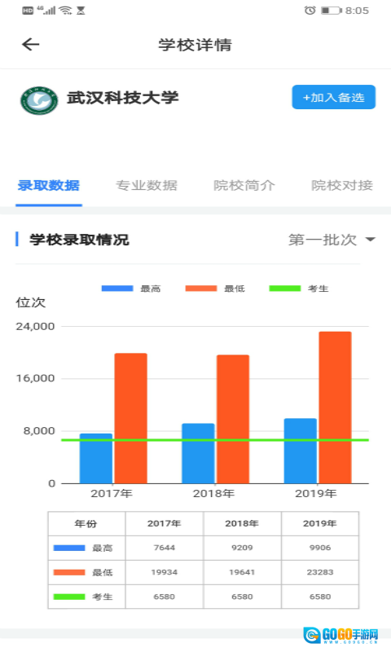Tap the 2019年 table header cell
Viewport: 391px width, 652px height.
(320, 523)
